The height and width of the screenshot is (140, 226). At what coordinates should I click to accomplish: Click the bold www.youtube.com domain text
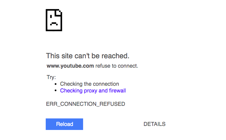(x=70, y=66)
